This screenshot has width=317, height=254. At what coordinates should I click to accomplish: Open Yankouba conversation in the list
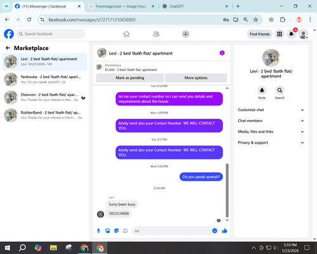click(x=44, y=79)
